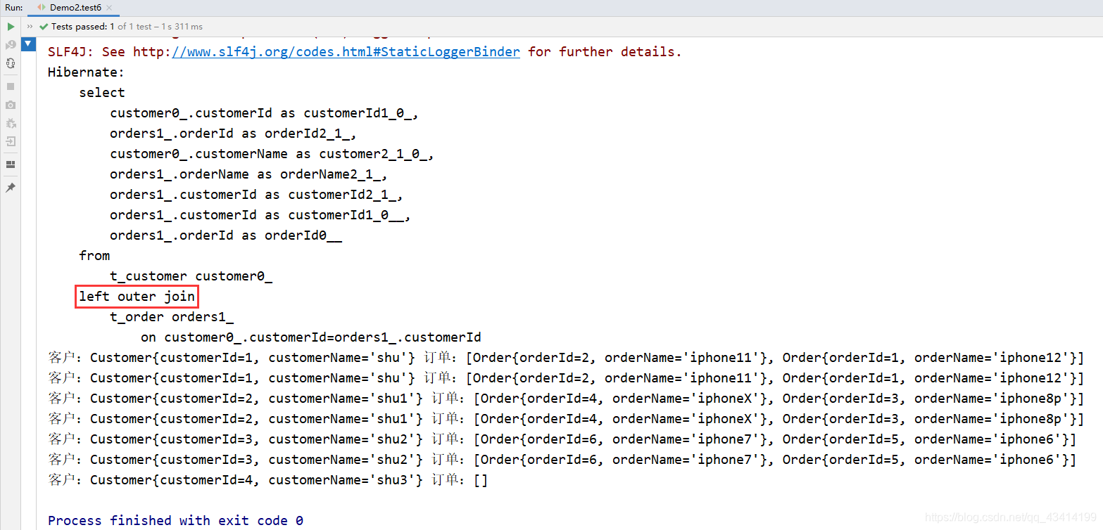The height and width of the screenshot is (530, 1103).
Task: Click 'orders1_.orderName as orderName2_1_,' line
Action: pos(249,174)
